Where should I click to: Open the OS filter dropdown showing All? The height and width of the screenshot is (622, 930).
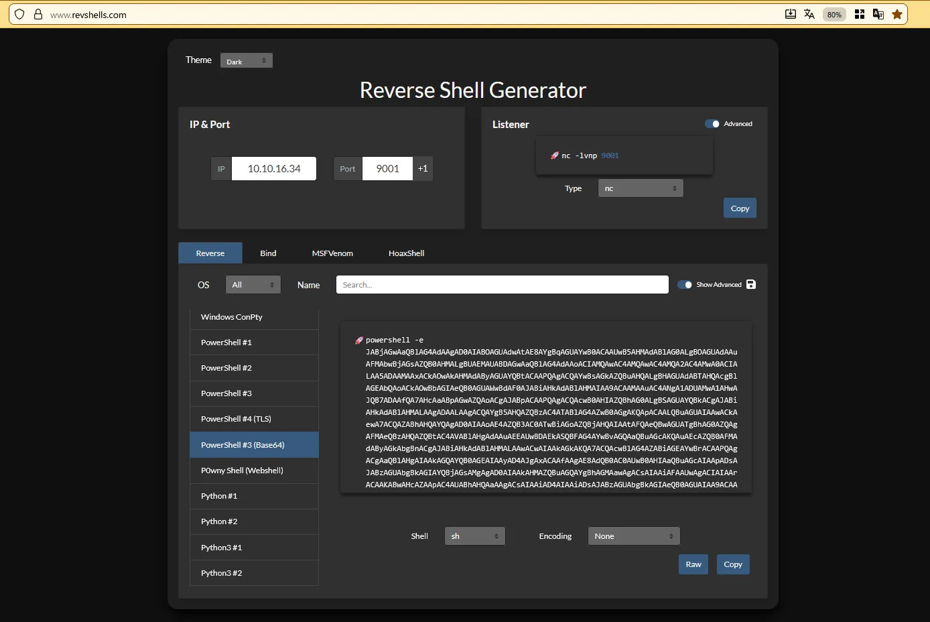[253, 285]
